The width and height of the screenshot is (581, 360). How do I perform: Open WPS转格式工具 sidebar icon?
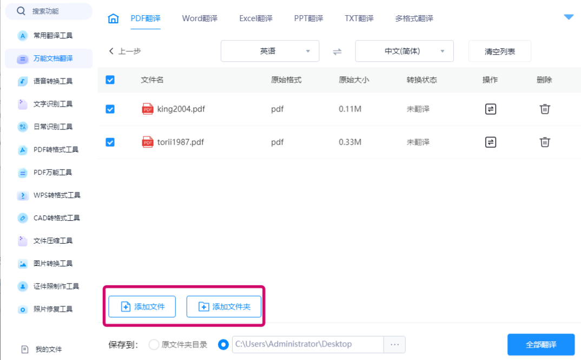(23, 195)
